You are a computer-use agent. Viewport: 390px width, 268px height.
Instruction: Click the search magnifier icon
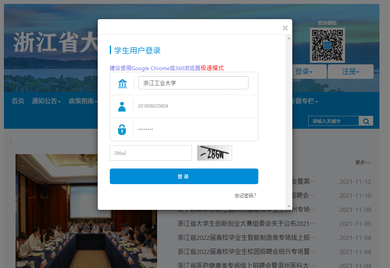(x=366, y=121)
